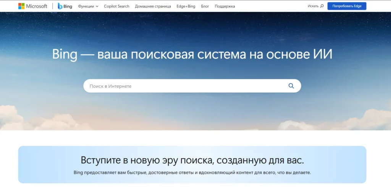Image resolution: width=391 pixels, height=187 pixels.
Task: Click the text Bing предоставляет вам быстрые ответы
Action: click(192, 172)
